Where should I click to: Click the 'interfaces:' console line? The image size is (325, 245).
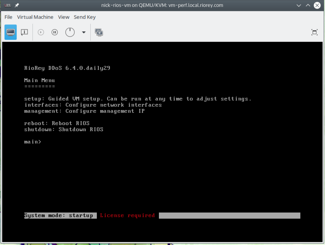pyautogui.click(x=93, y=105)
